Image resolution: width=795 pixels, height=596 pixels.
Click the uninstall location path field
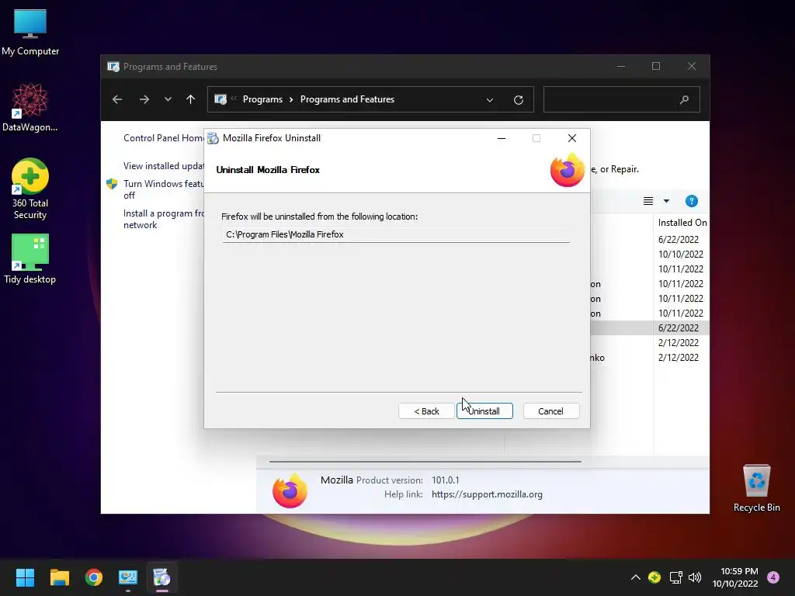395,234
